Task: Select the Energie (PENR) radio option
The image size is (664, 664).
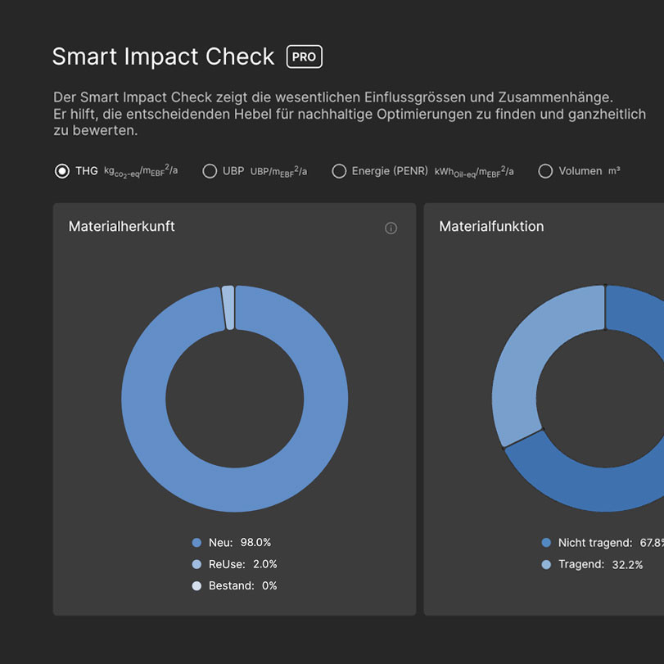Action: click(x=339, y=171)
